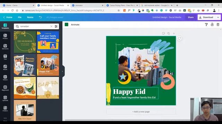Click the copy style paint roller icon

[x=206, y=24]
